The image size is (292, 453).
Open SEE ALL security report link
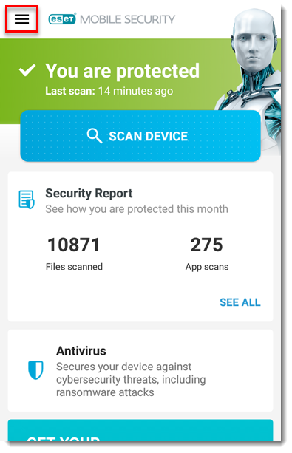(x=240, y=302)
